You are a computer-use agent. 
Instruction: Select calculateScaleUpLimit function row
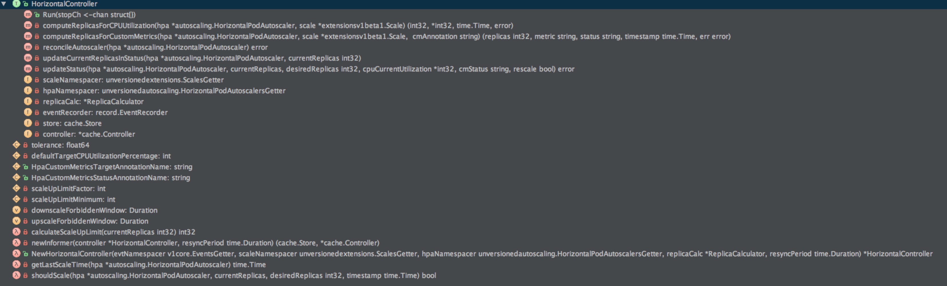[x=113, y=232]
